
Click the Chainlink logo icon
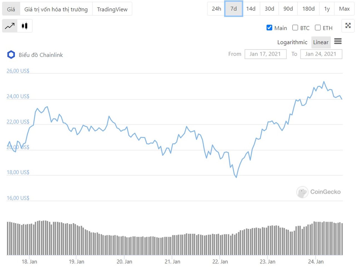(11, 55)
